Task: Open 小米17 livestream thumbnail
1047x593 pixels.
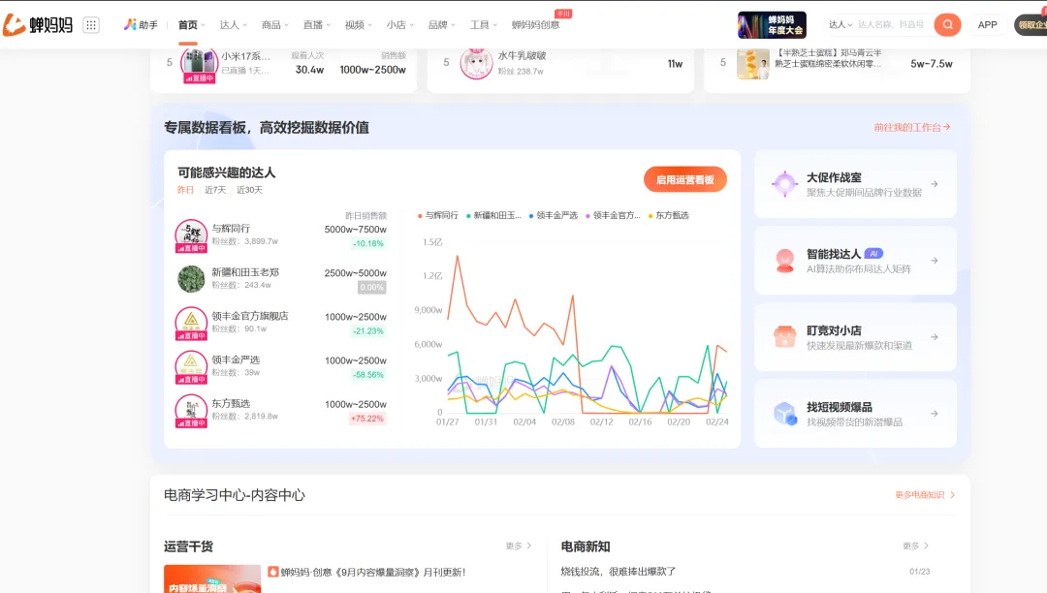Action: [199, 65]
